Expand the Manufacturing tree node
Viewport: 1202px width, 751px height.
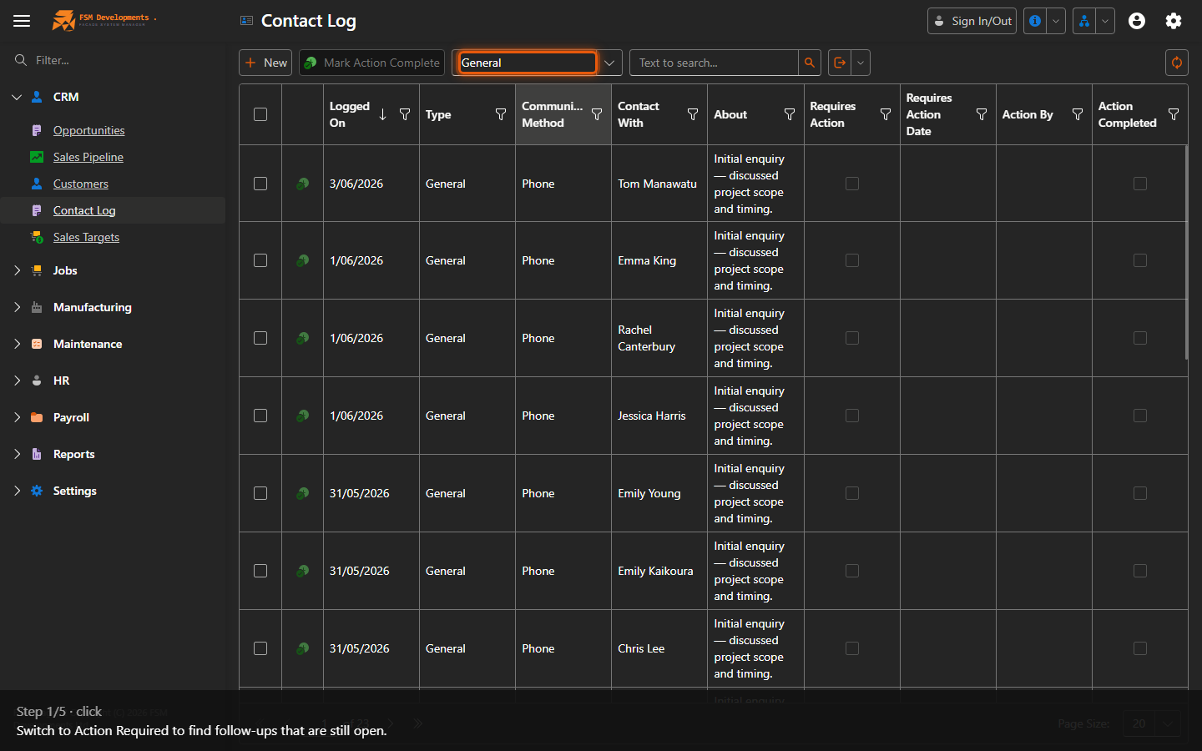(17, 307)
